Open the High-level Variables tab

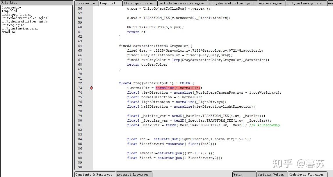coord(307,174)
